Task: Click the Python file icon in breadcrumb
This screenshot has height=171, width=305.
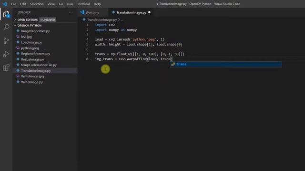Action: click(x=84, y=19)
